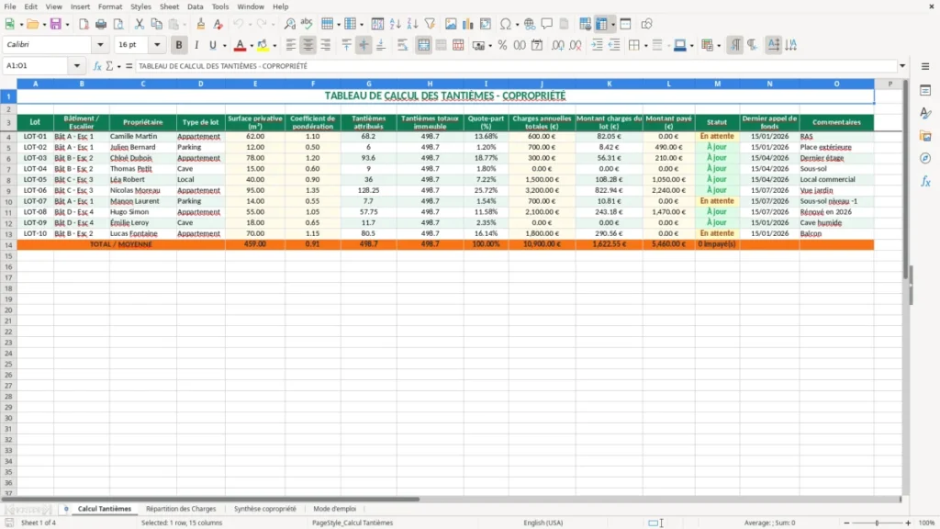Toggle Italic formatting
Viewport: 940px width, 529px height.
point(196,45)
